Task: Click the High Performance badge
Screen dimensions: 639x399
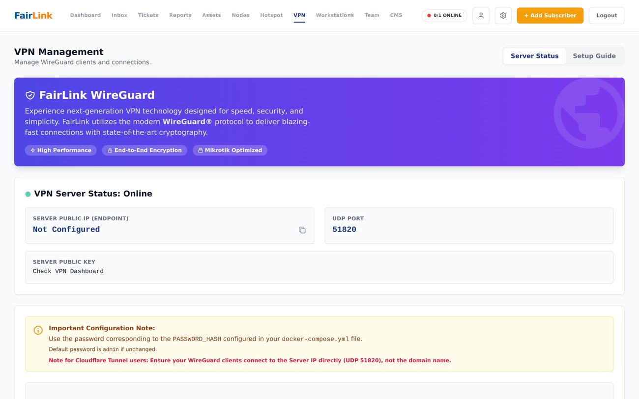Action: [60, 150]
